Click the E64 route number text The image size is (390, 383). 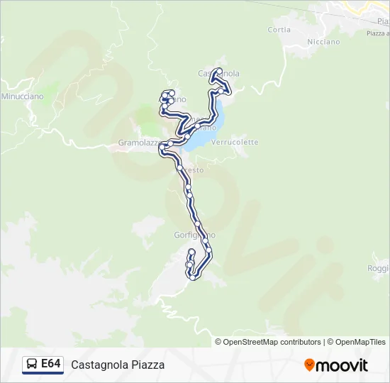(50, 364)
